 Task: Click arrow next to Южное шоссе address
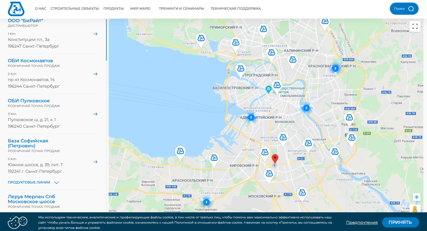95,162
